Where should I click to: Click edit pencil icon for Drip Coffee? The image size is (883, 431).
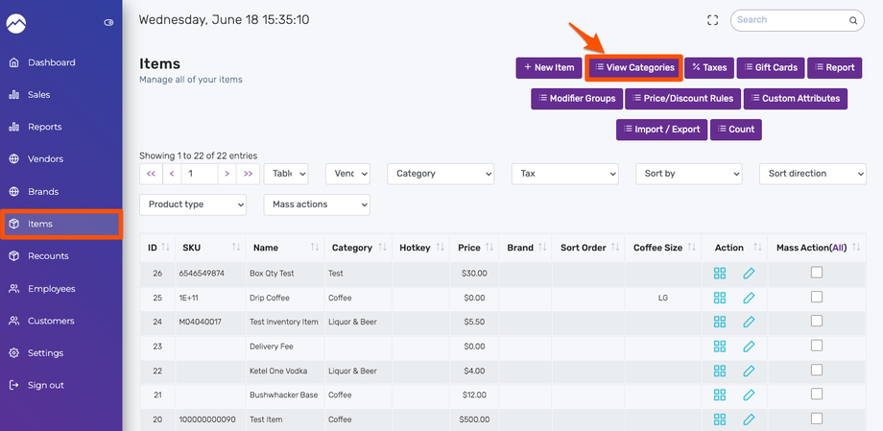click(749, 298)
